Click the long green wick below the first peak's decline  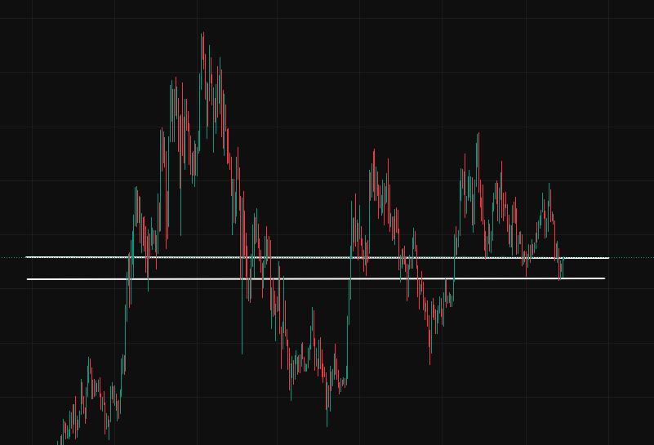point(242,349)
